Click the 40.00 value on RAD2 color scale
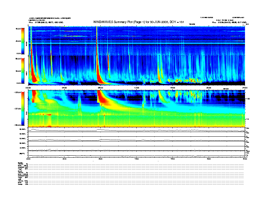Viewport: 264px width, 204px height. tap(18, 29)
